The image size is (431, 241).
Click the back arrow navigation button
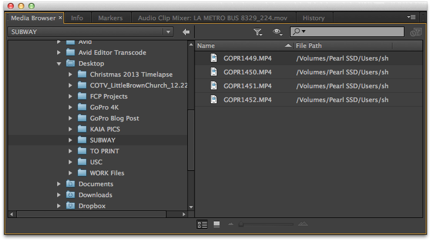coord(186,32)
